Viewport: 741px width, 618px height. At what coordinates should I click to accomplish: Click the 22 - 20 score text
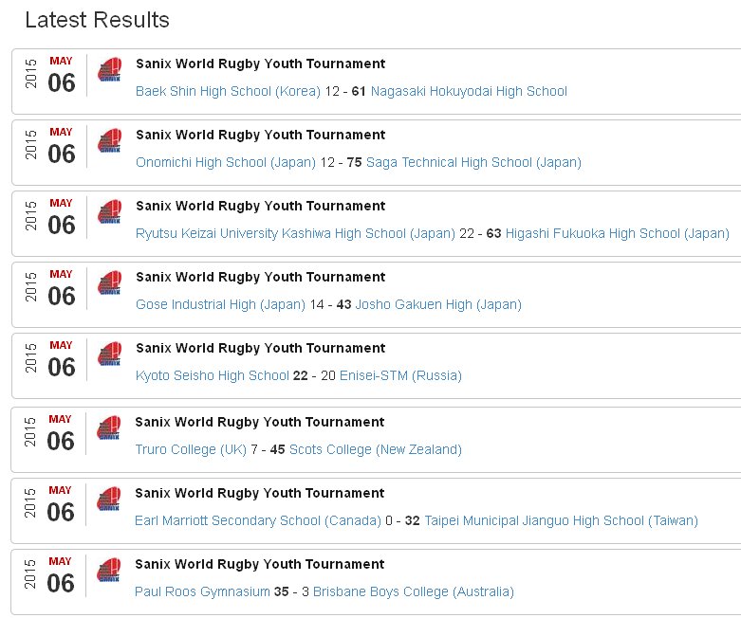(314, 375)
